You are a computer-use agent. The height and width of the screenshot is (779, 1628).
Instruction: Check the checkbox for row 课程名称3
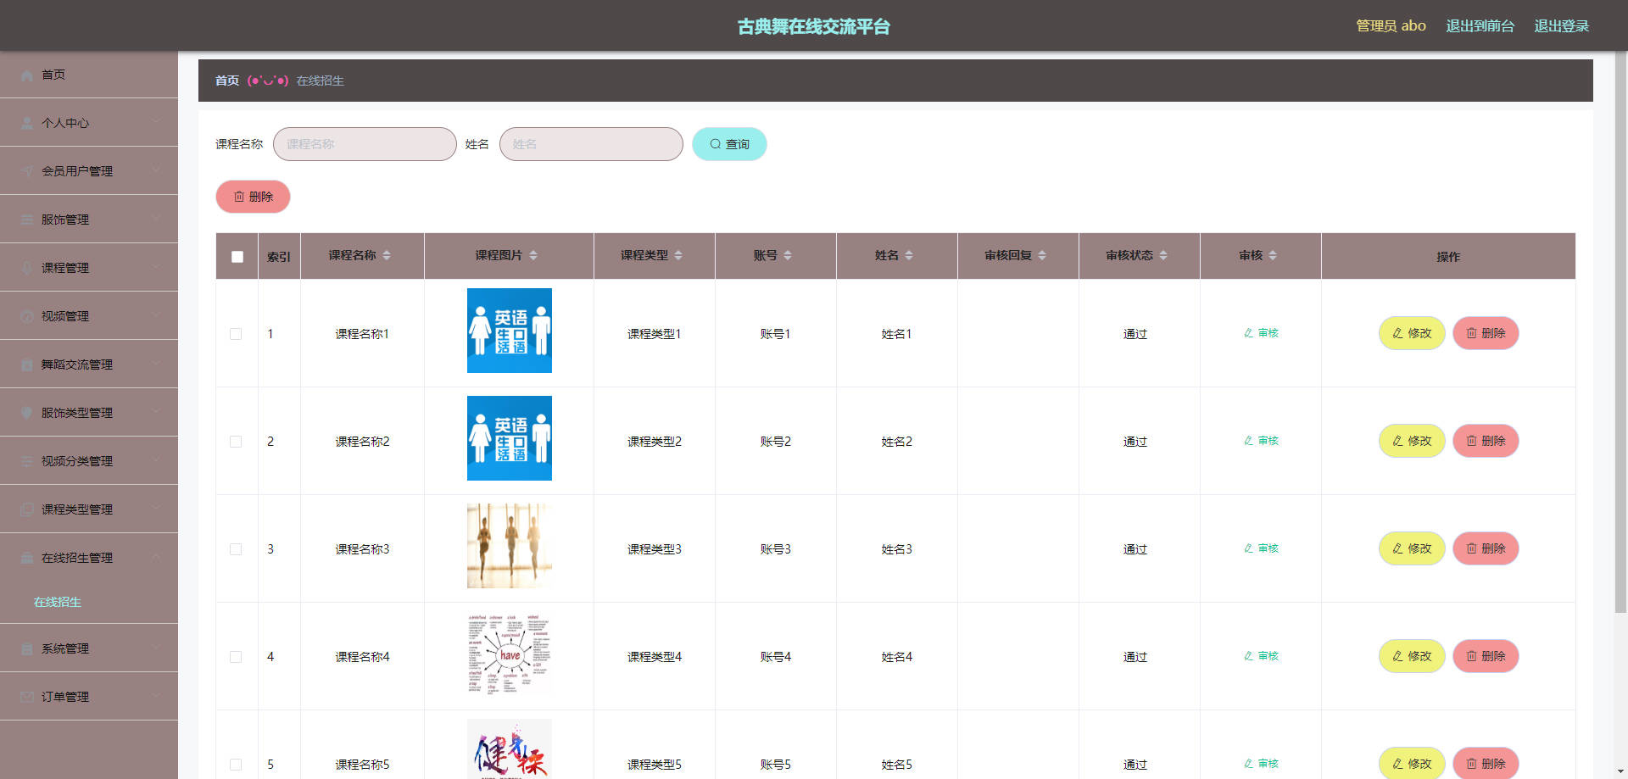pos(236,549)
